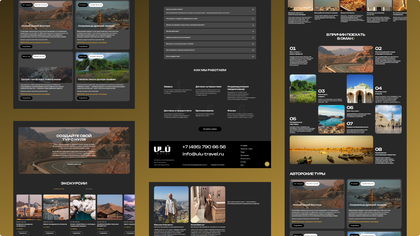
Task: Click the sunset harbor photo beside reason 08
Action: click(331, 150)
